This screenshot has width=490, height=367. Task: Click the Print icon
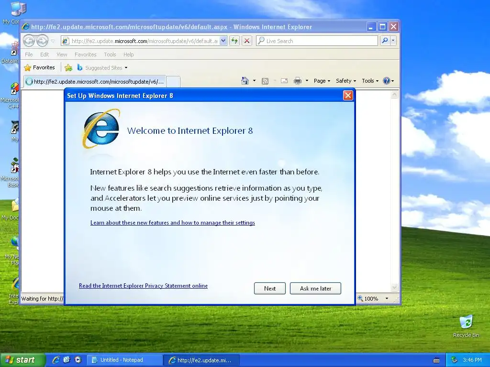point(298,81)
